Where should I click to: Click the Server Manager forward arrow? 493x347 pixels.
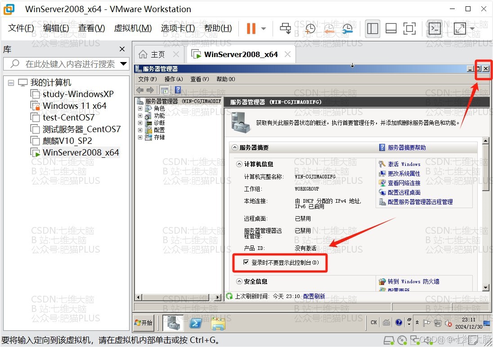point(150,90)
